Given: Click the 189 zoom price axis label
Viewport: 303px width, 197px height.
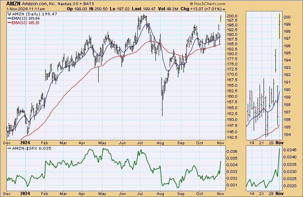Looking at the screenshot, I should pyautogui.click(x=287, y=97).
